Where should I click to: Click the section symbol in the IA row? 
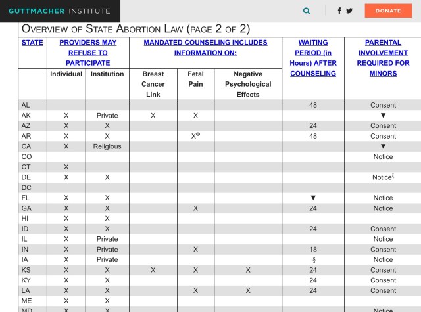313,260
